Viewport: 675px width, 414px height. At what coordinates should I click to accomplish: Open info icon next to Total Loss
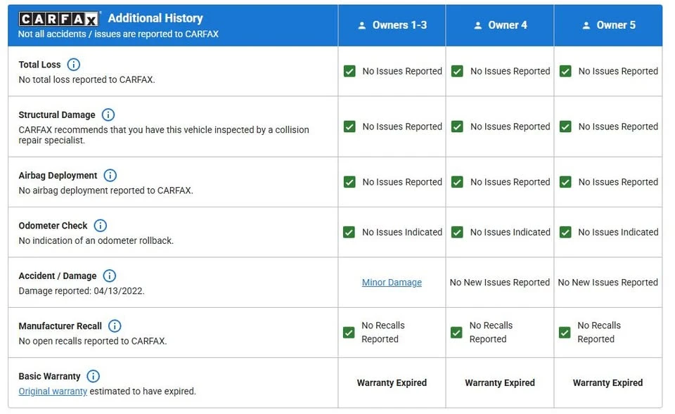click(x=74, y=65)
